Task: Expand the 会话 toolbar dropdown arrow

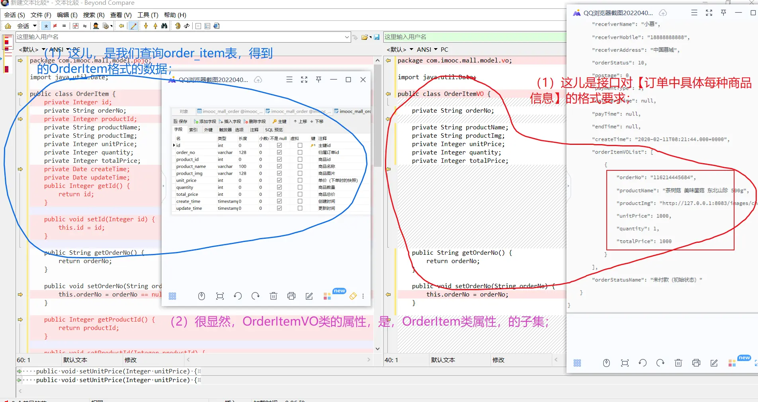Action: coord(35,26)
